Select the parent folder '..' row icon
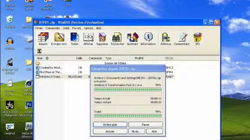This screenshot has width=250, height=140. [x=37, y=63]
